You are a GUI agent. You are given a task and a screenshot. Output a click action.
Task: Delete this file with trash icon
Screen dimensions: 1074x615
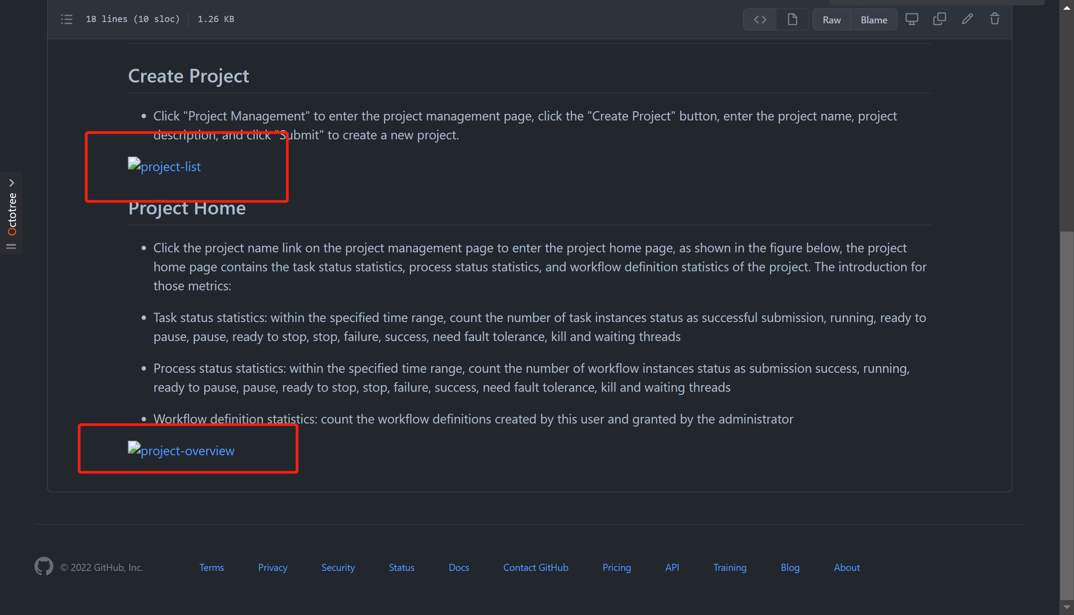995,19
